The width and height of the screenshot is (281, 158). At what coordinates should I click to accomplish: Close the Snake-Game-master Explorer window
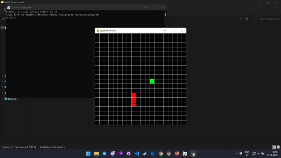[x=276, y=2]
